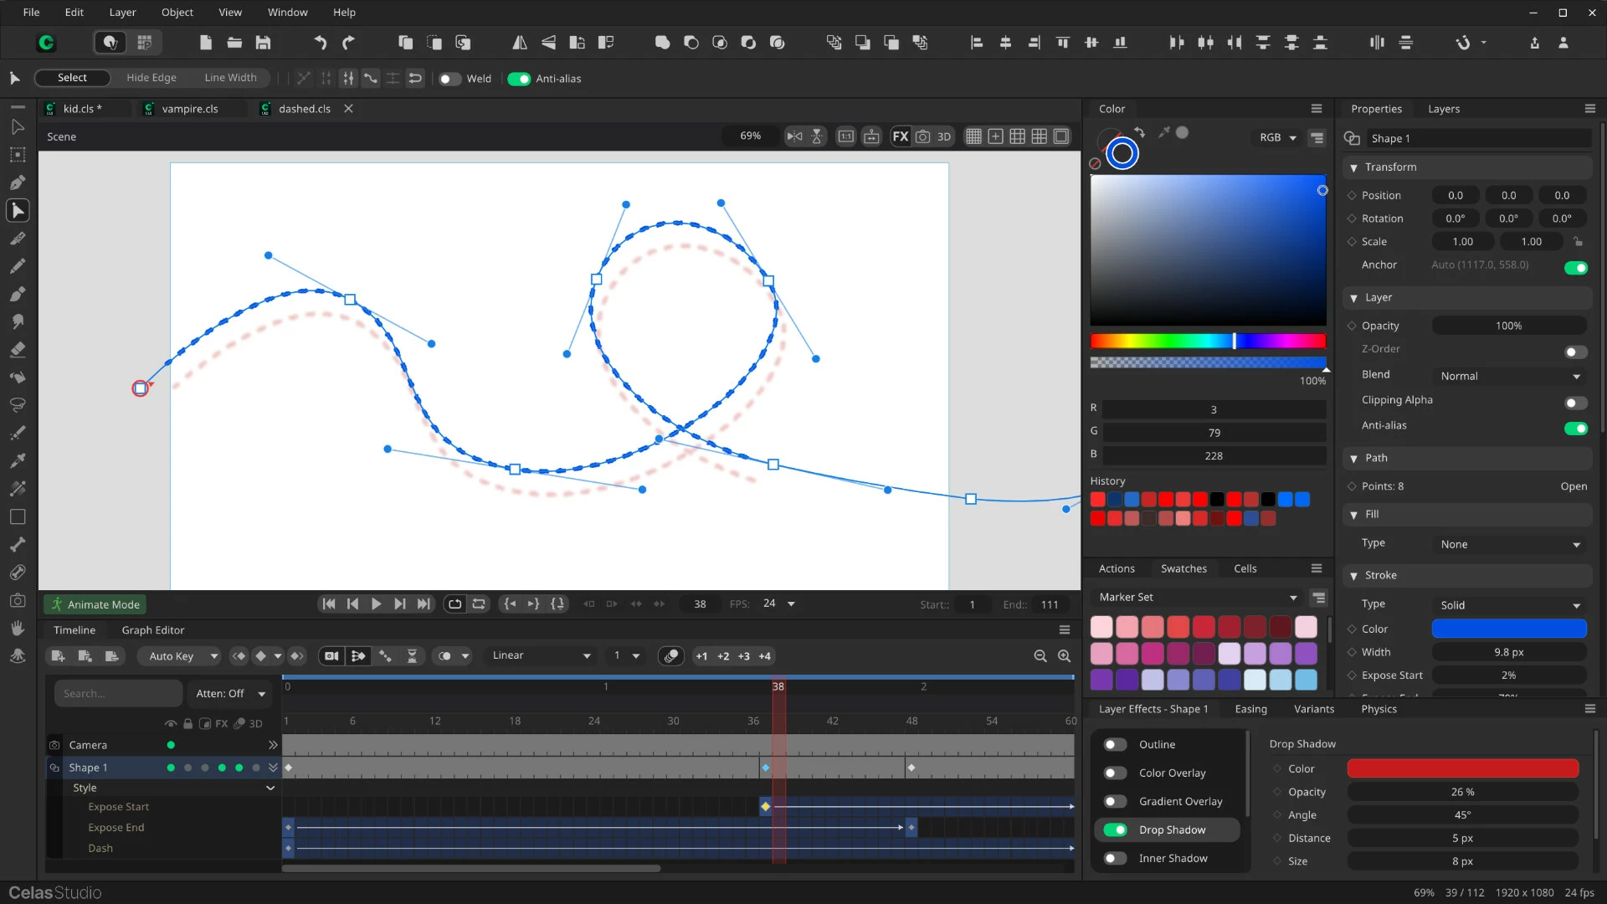Click the eyedropper icon in Color panel
1607x904 pixels.
click(x=1163, y=132)
